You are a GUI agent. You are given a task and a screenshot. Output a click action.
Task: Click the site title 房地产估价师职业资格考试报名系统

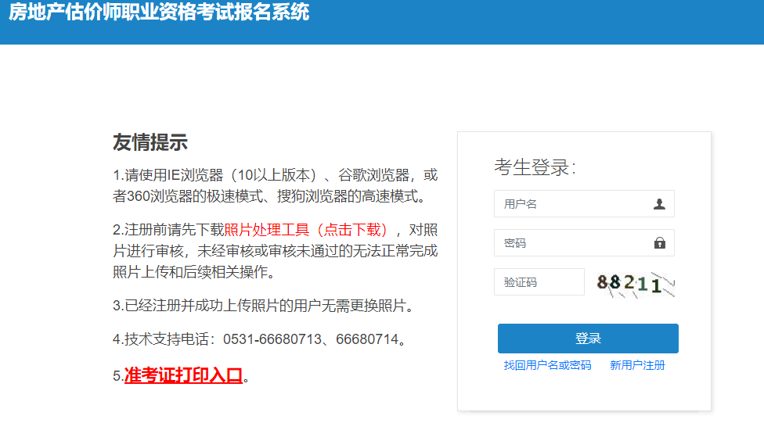coord(159,13)
